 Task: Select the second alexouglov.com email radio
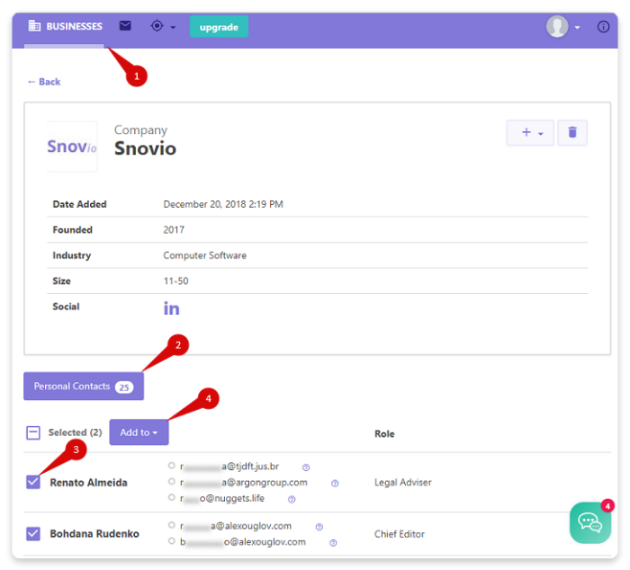pos(172,541)
